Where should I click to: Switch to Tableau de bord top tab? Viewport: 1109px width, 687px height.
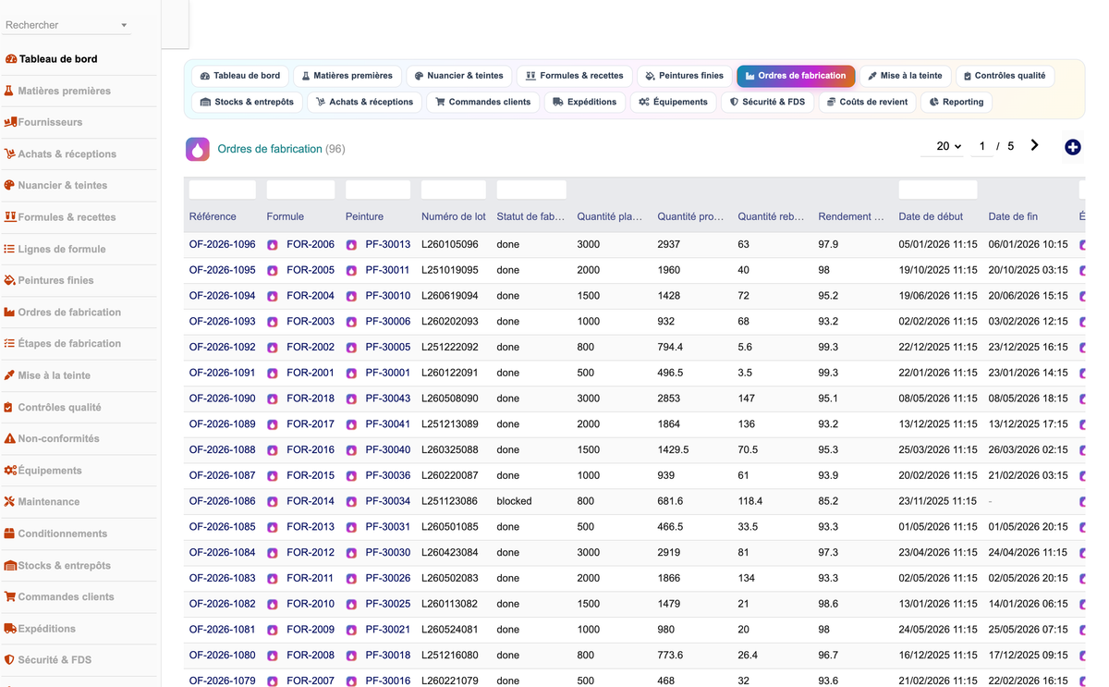tap(240, 76)
